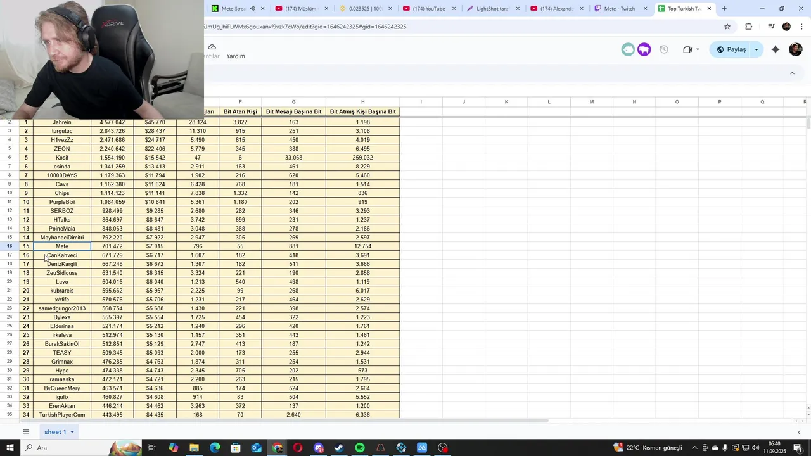Open Opera browser from the taskbar

point(298,448)
